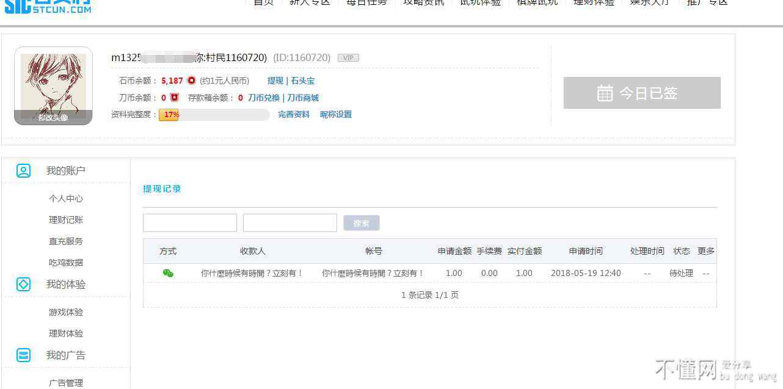
Task: Select 我的广告 section heading
Action: (66, 355)
